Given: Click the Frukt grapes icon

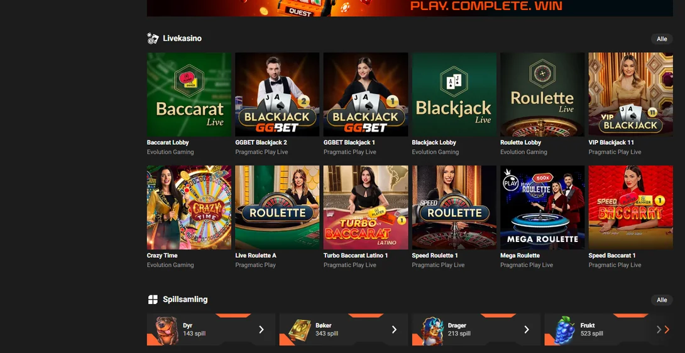Looking at the screenshot, I should [x=565, y=330].
